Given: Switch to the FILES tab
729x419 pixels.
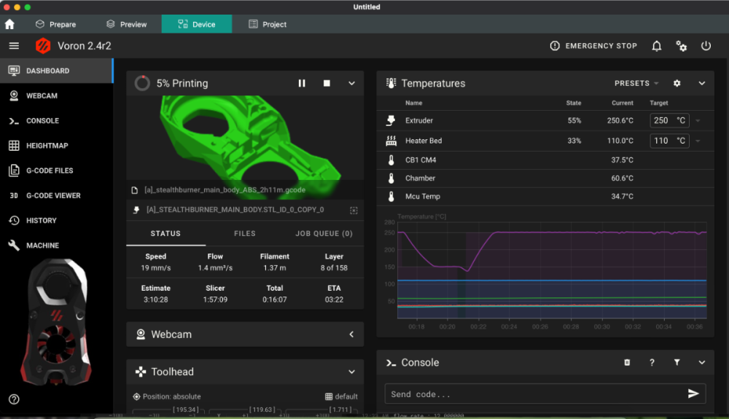Looking at the screenshot, I should coord(244,234).
